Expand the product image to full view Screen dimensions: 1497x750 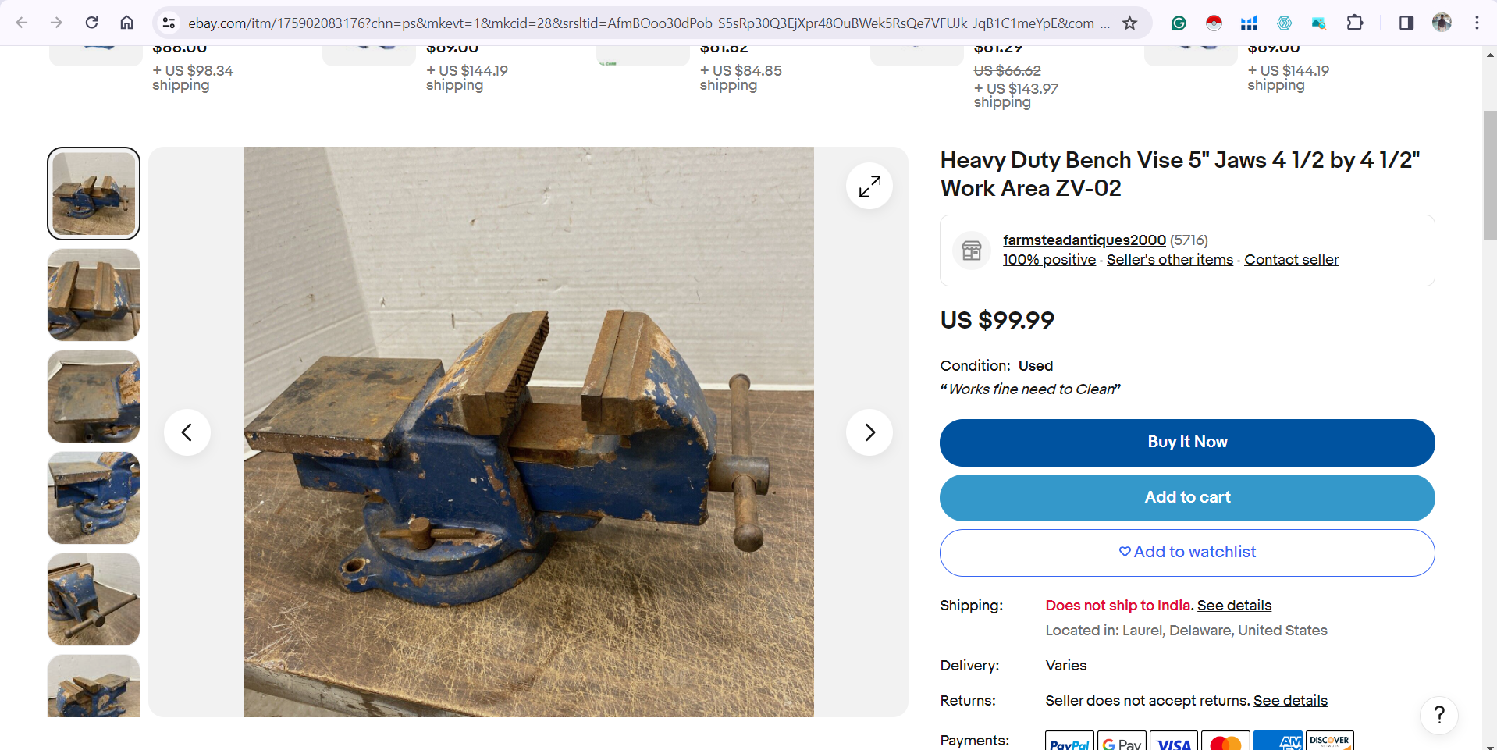(869, 186)
